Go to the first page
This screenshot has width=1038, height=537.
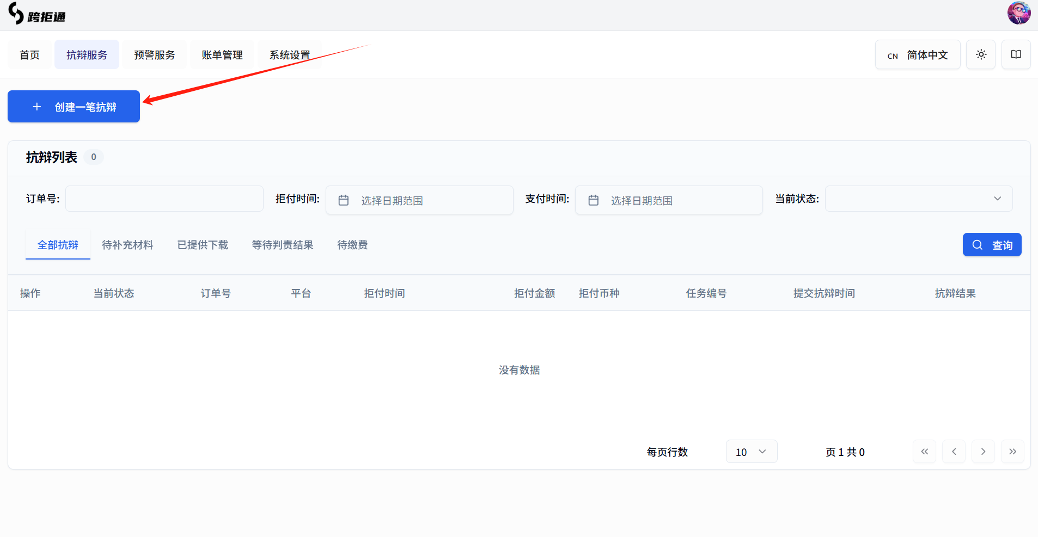pyautogui.click(x=924, y=452)
